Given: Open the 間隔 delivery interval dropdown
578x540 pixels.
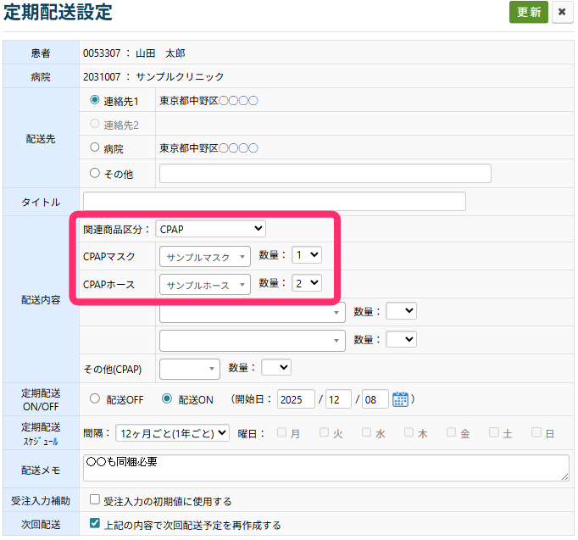Looking at the screenshot, I should pyautogui.click(x=172, y=433).
